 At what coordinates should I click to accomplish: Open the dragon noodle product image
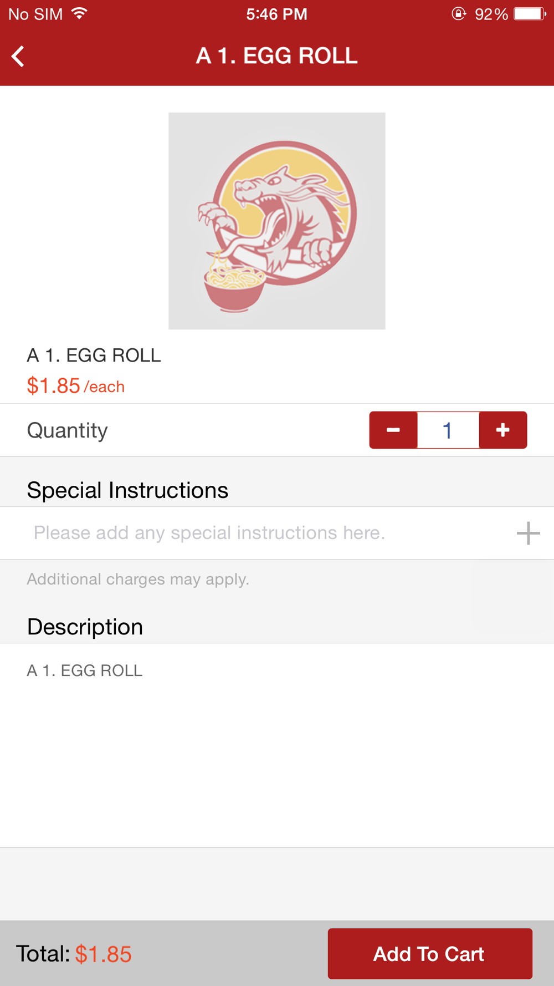(x=277, y=221)
